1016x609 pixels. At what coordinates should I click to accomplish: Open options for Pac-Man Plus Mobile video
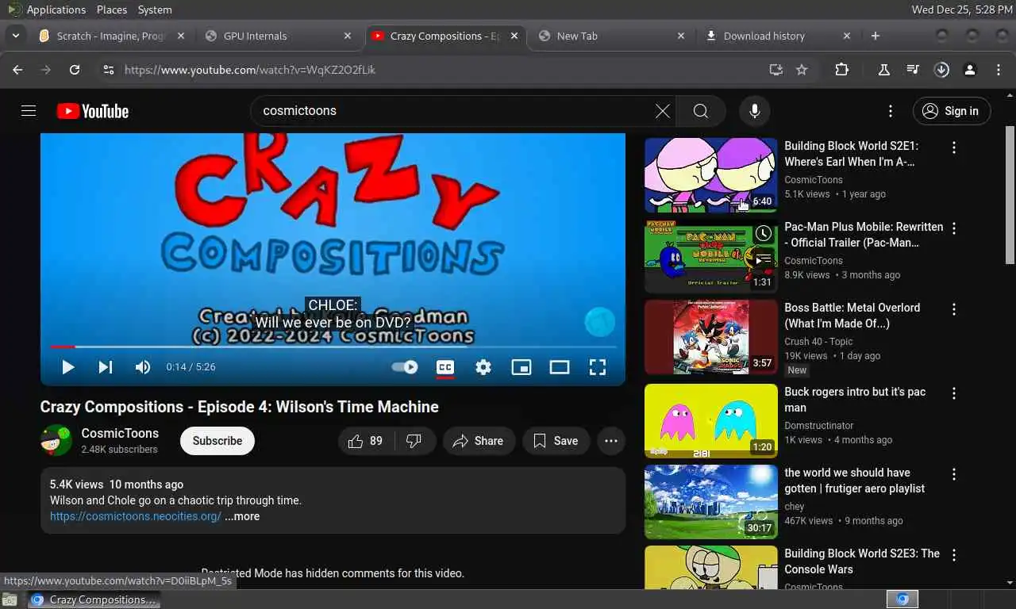pos(954,228)
